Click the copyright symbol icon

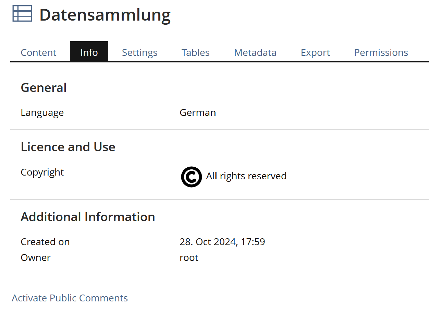coord(191,177)
